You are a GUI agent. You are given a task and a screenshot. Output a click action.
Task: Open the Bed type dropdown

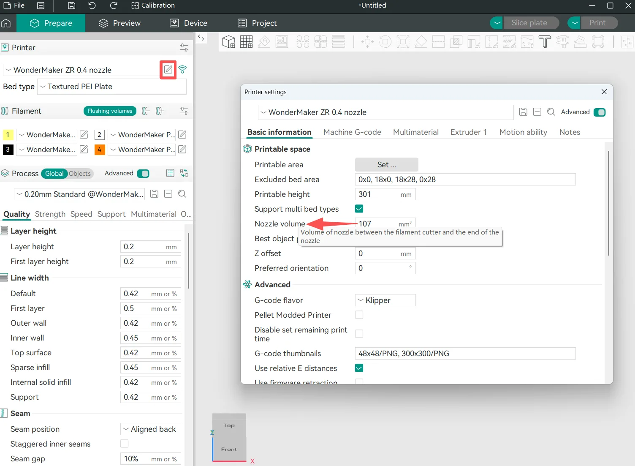[x=112, y=87]
